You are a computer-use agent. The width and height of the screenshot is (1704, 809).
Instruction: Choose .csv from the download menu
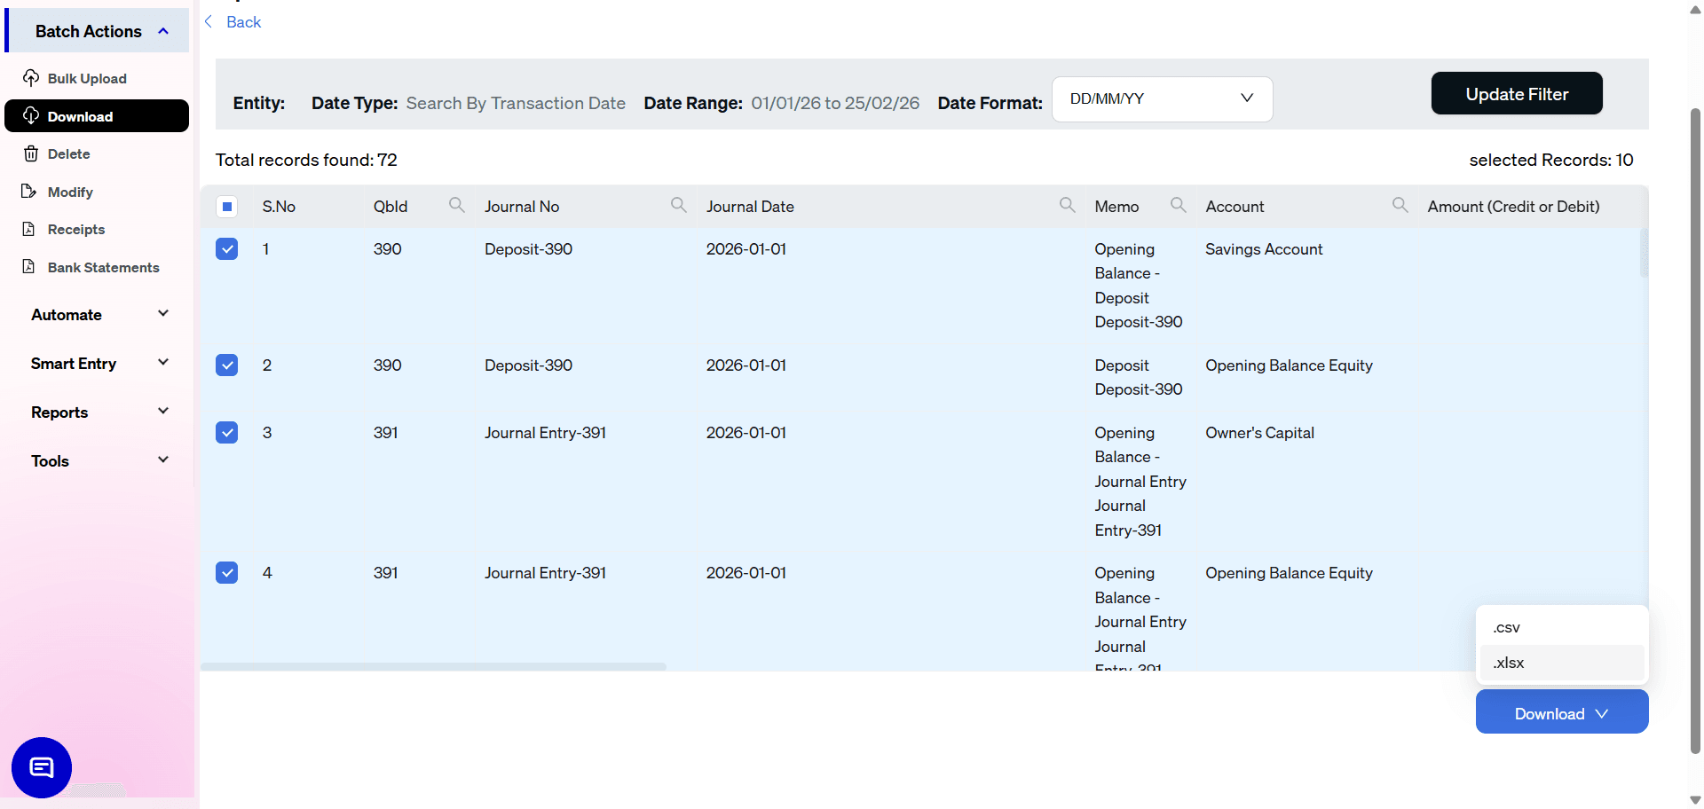(x=1506, y=627)
